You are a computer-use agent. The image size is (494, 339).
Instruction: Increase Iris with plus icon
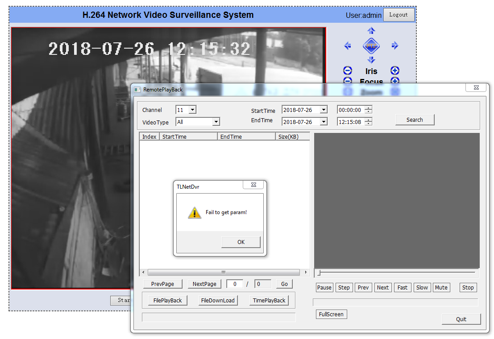tap(395, 70)
